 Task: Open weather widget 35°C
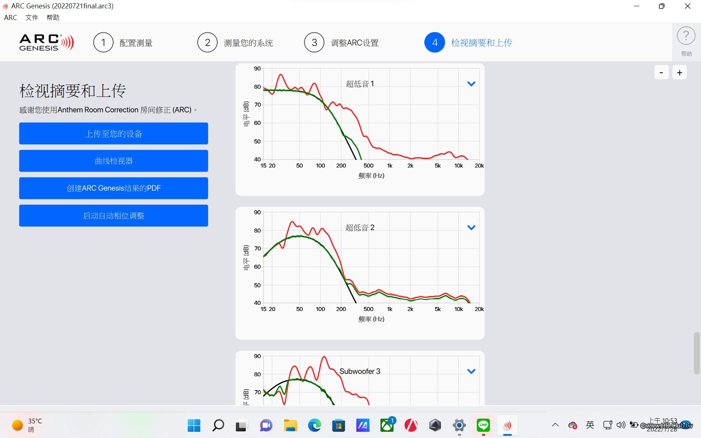click(27, 425)
